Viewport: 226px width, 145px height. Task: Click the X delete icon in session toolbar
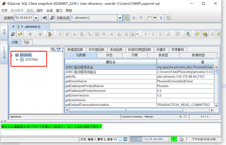(x=112, y=34)
